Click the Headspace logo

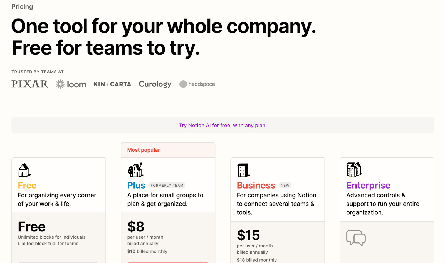pyautogui.click(x=197, y=84)
